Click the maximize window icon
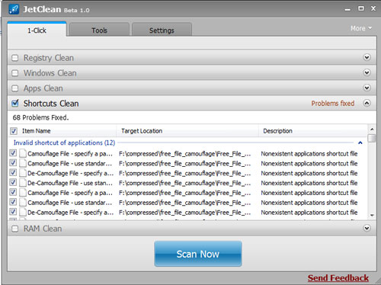 [361, 8]
